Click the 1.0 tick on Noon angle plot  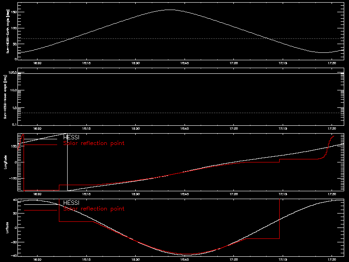14,108
